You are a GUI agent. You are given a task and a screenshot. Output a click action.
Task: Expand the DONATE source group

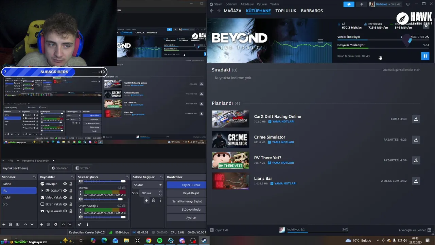coord(42,191)
